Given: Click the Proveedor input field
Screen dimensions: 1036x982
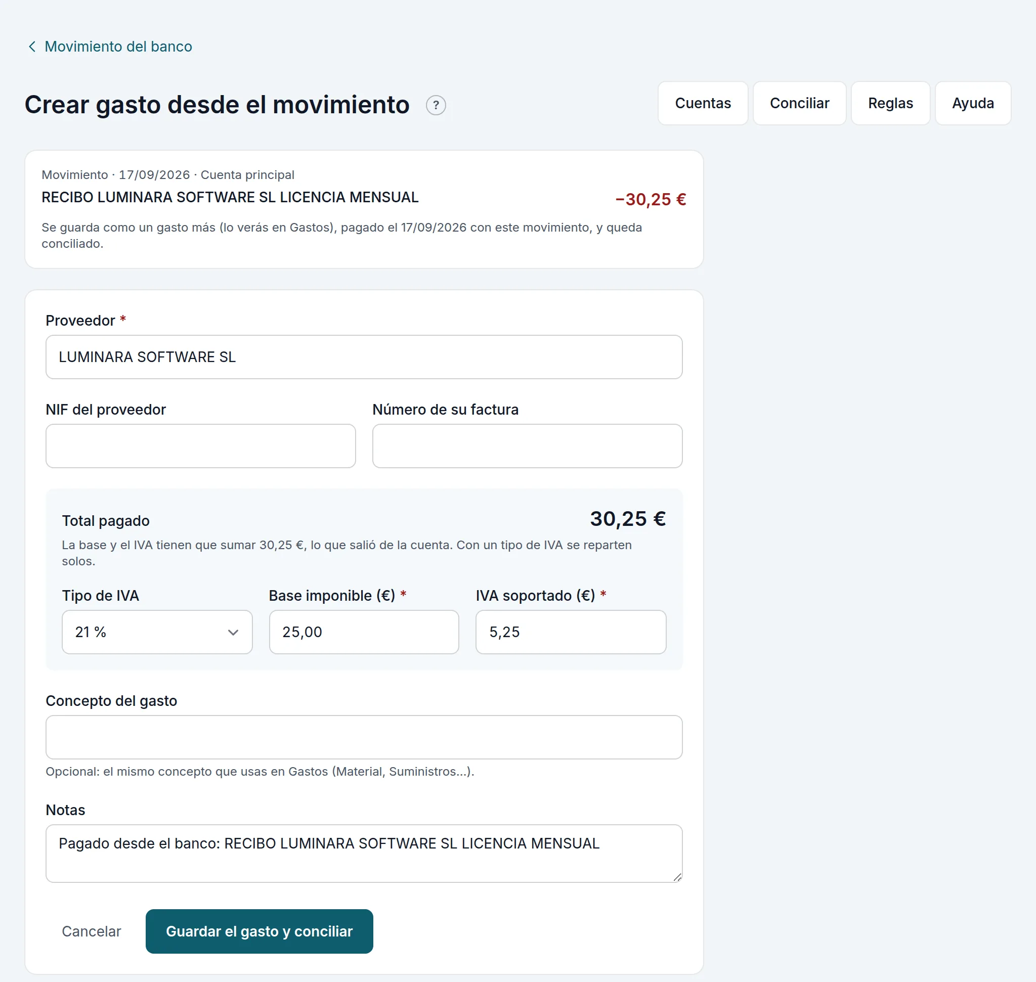Looking at the screenshot, I should point(364,357).
